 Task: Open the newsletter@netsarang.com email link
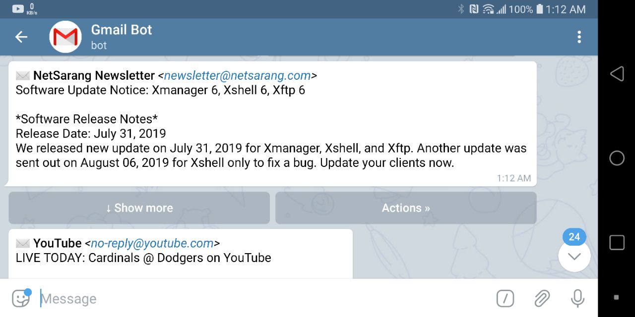tap(237, 76)
